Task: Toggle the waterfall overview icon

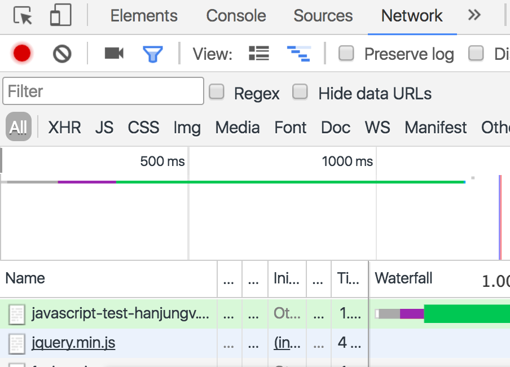Action: [x=299, y=54]
